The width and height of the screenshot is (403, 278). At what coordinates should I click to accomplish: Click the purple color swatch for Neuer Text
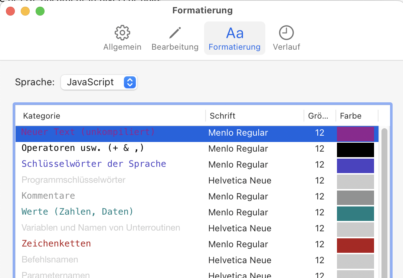tap(355, 134)
